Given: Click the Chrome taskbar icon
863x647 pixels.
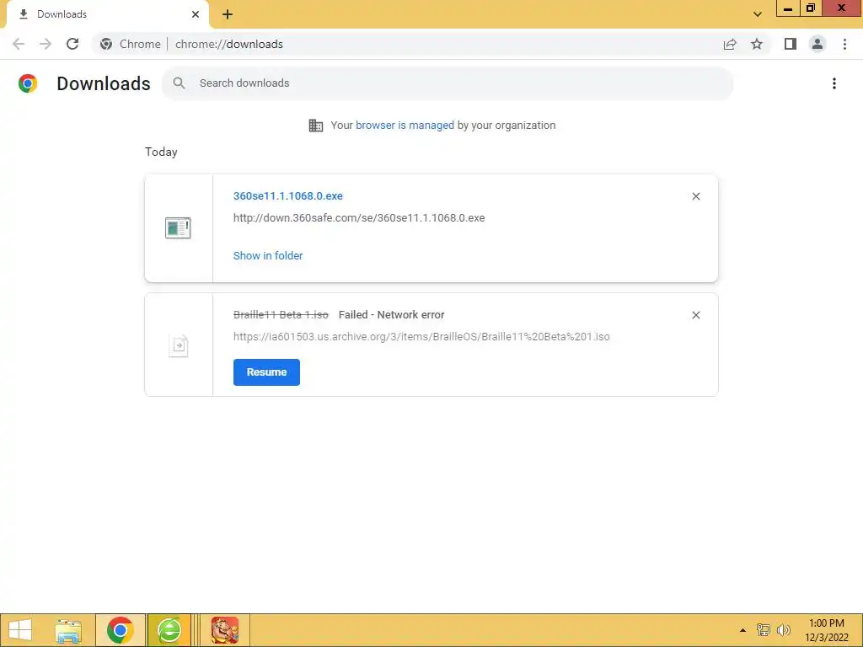Looking at the screenshot, I should point(120,630).
